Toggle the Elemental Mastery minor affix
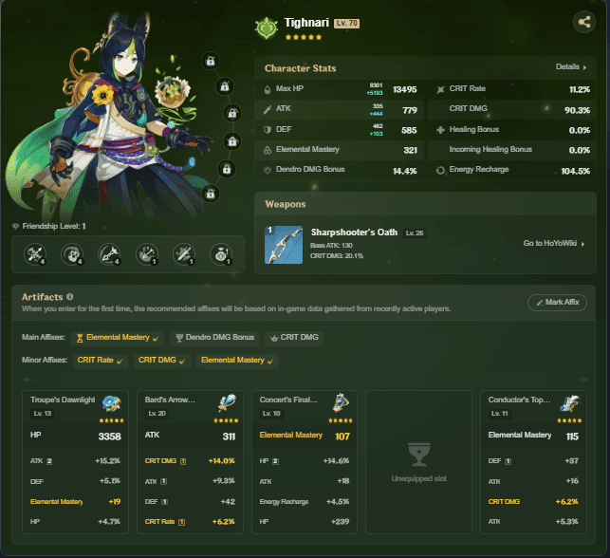Screen dimensions: 610x558 tap(237, 361)
